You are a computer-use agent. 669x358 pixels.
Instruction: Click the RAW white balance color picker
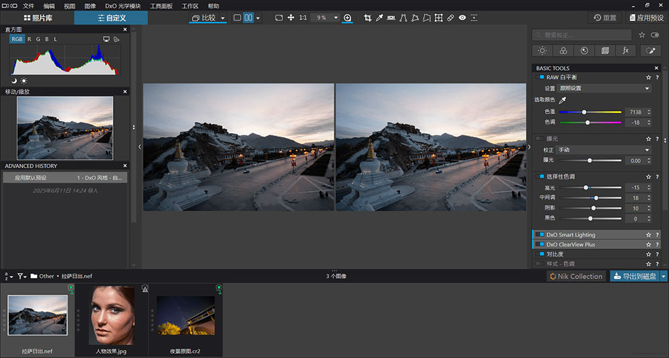click(x=563, y=100)
